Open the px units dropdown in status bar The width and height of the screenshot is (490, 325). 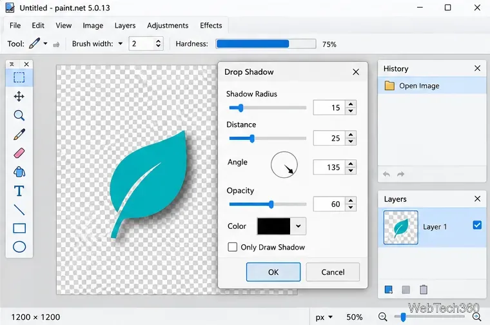[x=330, y=317]
